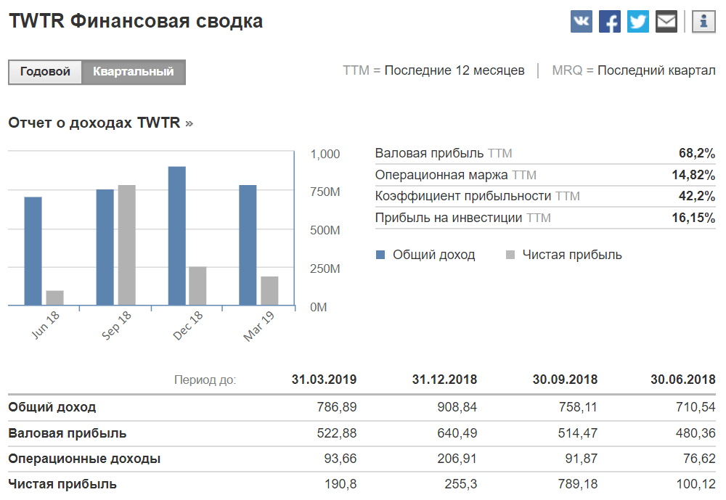
Task: Open Отчет о доходах TWTR link
Action: coord(100,123)
